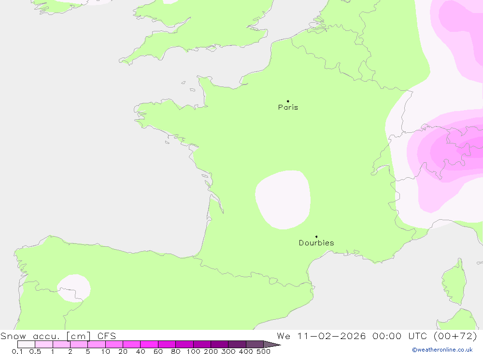Image resolution: width=483 pixels, height=354 pixels.
Task: Select the 200 cm legend color swatch
Action: [x=219, y=344]
